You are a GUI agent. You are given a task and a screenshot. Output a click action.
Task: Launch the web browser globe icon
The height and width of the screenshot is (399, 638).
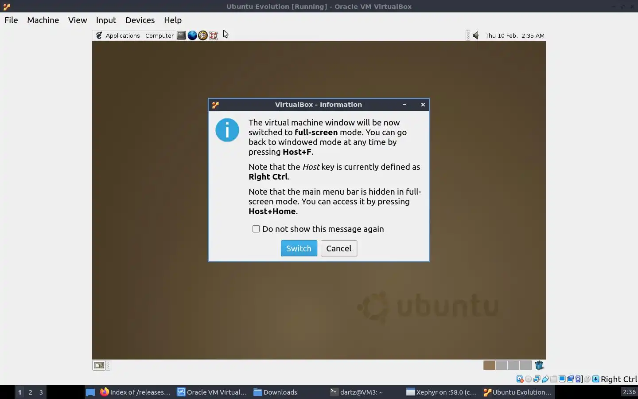tap(192, 35)
